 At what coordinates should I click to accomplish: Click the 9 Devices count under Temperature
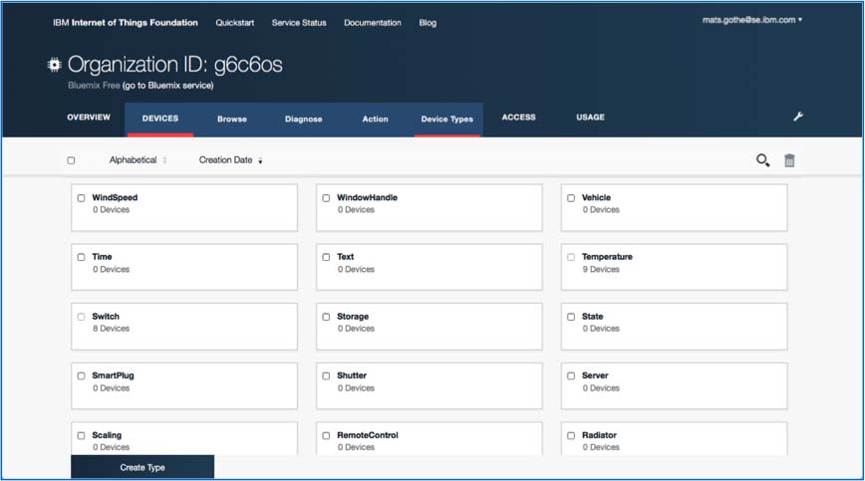(x=601, y=270)
